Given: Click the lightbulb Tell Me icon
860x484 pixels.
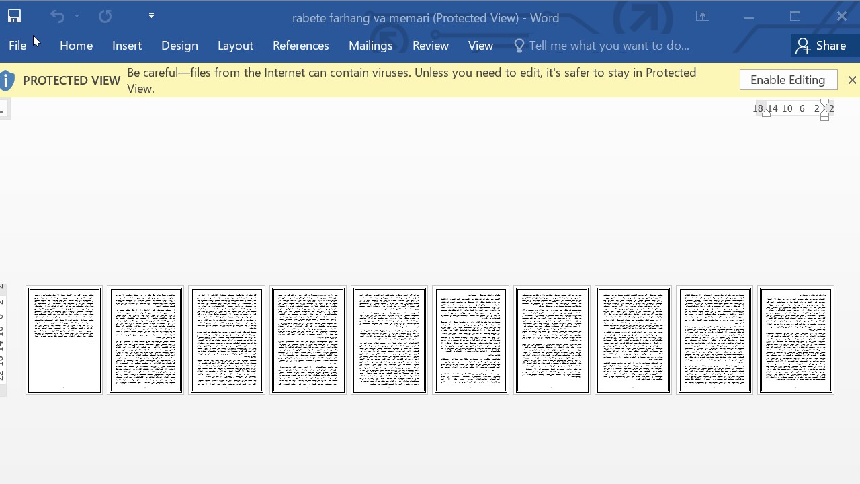Looking at the screenshot, I should tap(519, 46).
